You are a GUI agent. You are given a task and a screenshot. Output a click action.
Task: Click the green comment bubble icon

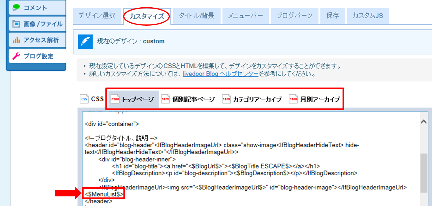[x=16, y=8]
